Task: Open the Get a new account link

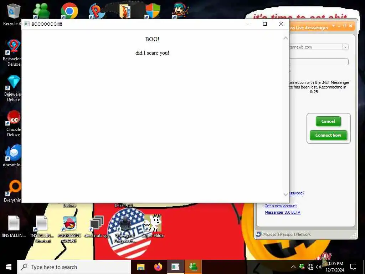Action: coord(281,206)
